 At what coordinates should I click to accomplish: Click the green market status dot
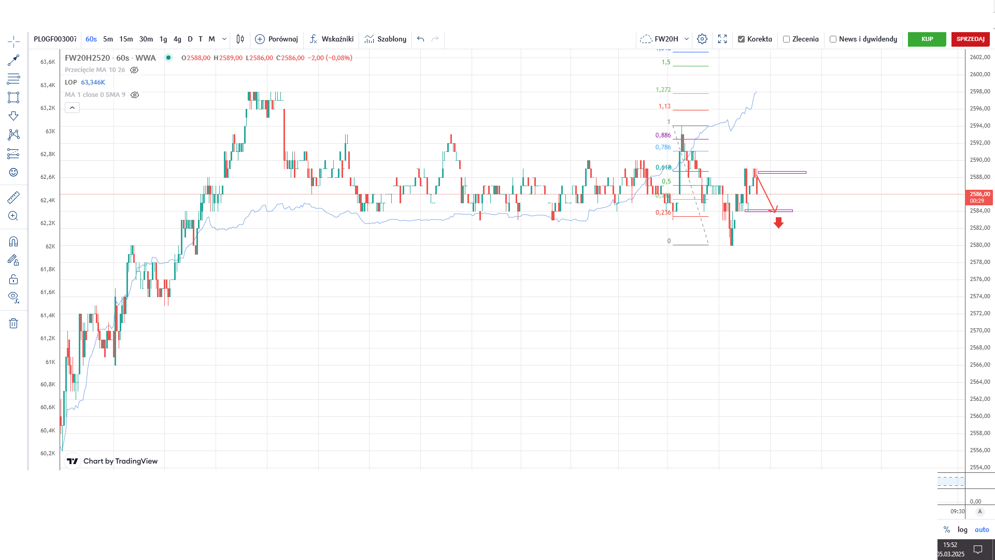[168, 58]
